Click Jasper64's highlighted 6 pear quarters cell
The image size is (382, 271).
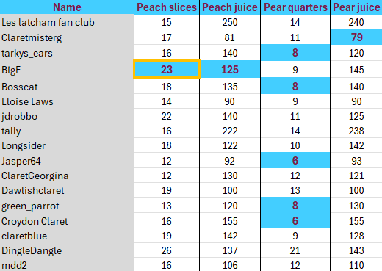[x=295, y=160]
